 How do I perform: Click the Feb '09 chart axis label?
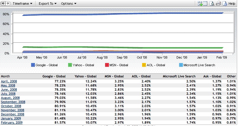tap(222, 57)
